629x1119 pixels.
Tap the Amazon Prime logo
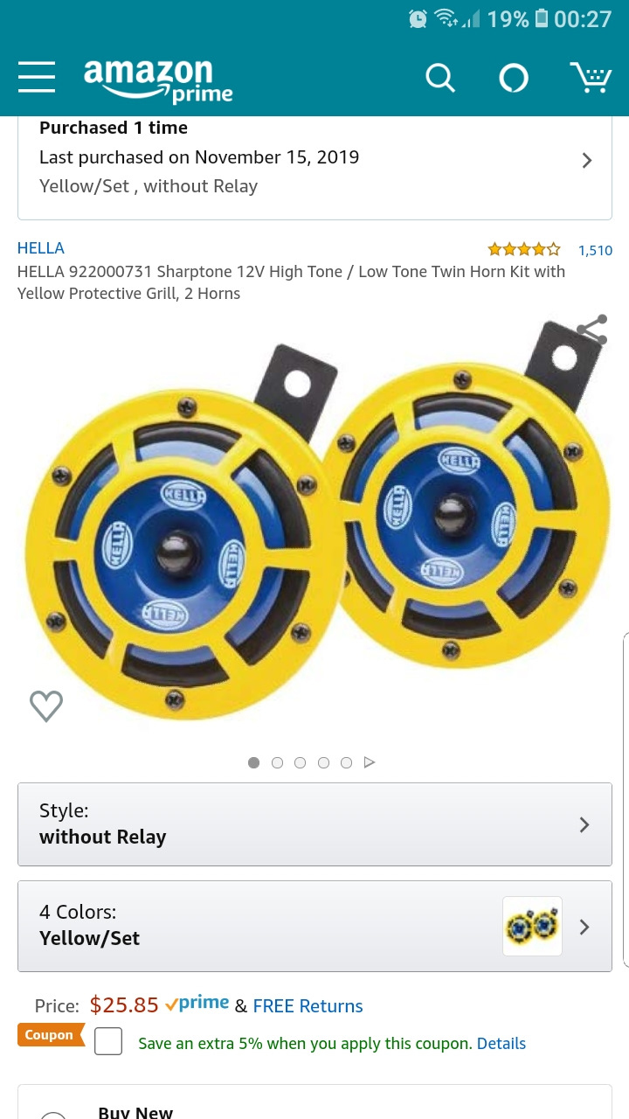[x=158, y=80]
